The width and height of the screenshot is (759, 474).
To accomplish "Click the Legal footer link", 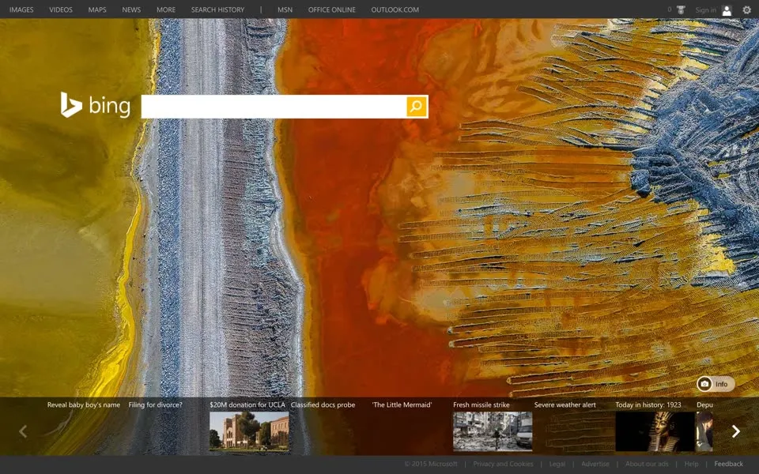I will [557, 464].
